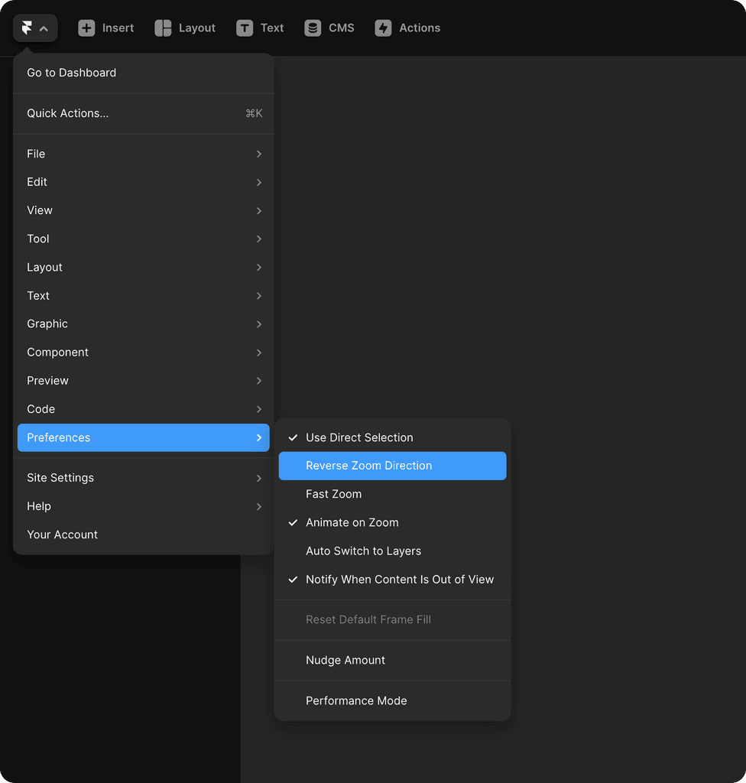Viewport: 746px width, 783px height.
Task: Collapse the main menu with the chevron
Action: pyautogui.click(x=44, y=28)
